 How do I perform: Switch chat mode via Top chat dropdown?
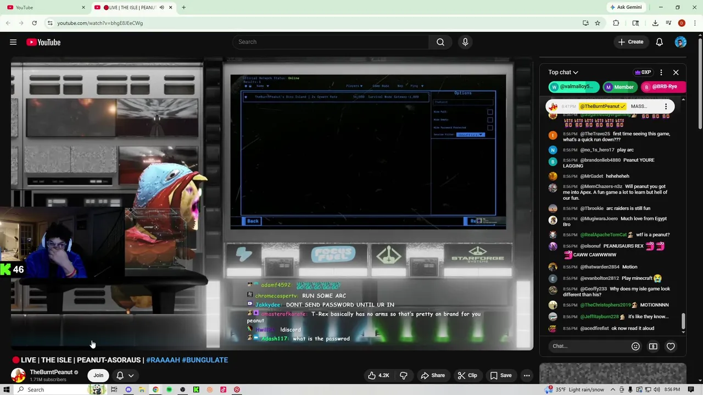[563, 72]
